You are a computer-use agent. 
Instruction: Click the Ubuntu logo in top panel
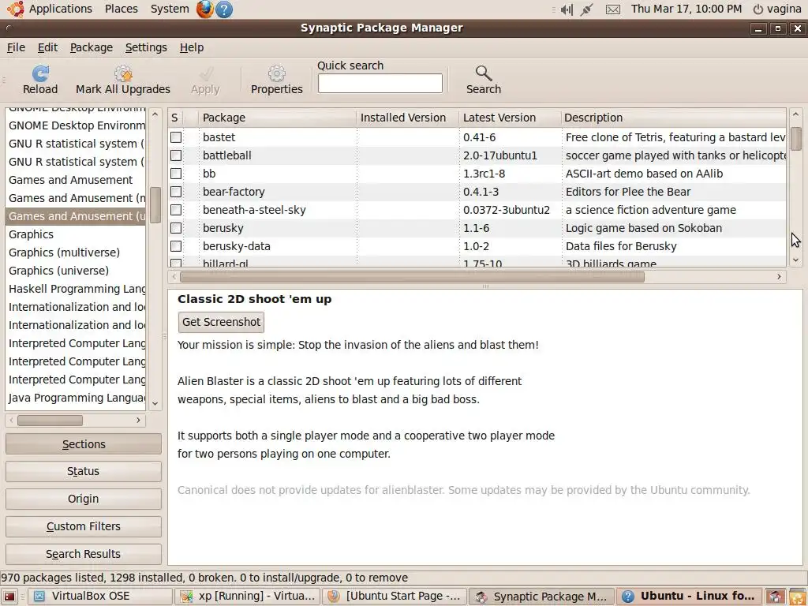(x=16, y=9)
